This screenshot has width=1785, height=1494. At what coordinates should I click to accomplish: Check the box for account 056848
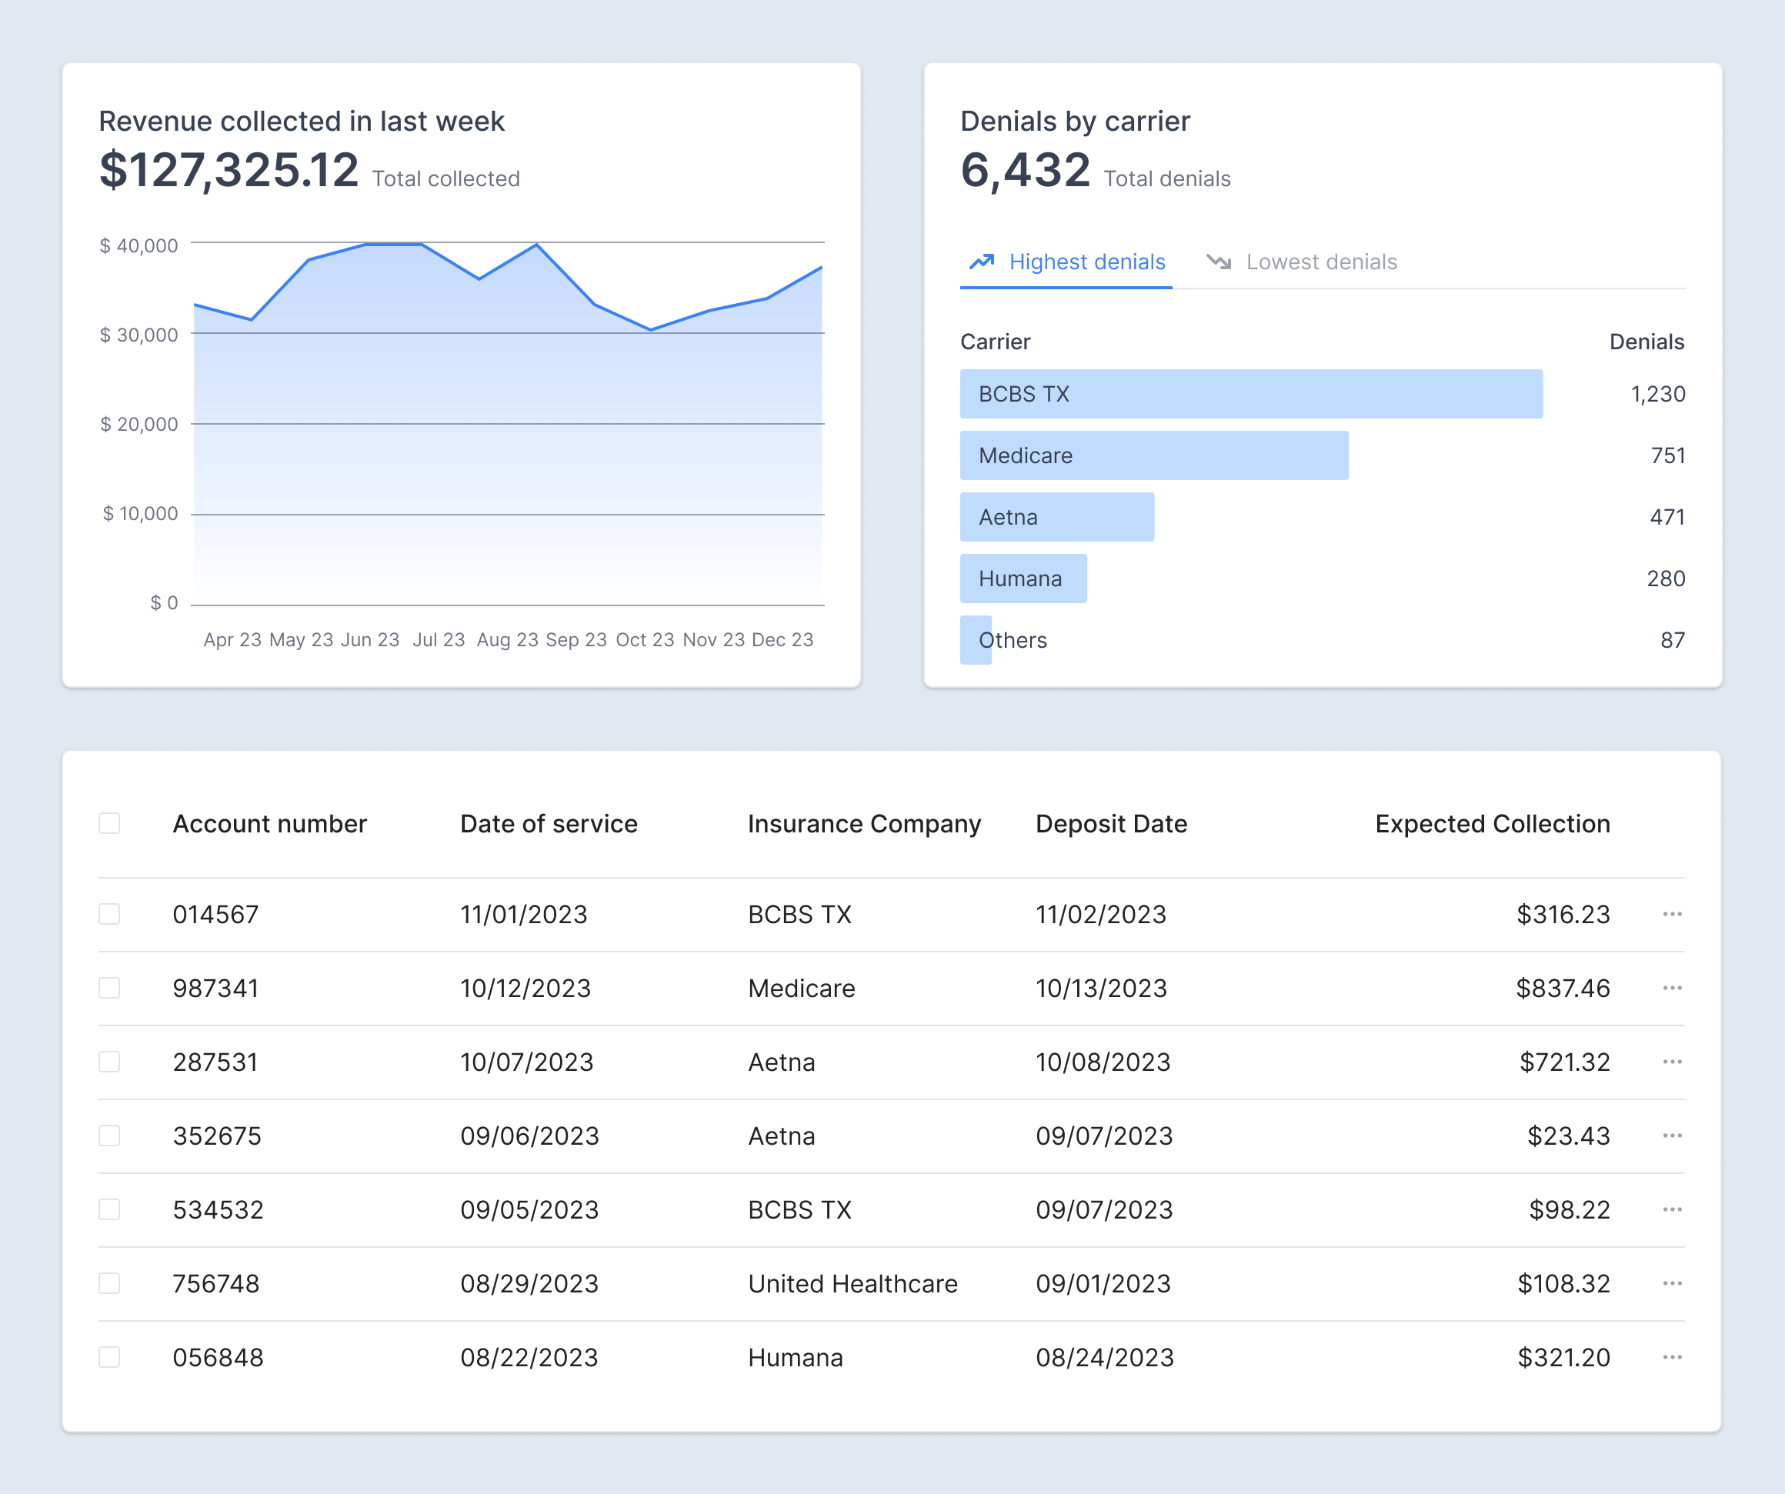(x=110, y=1358)
